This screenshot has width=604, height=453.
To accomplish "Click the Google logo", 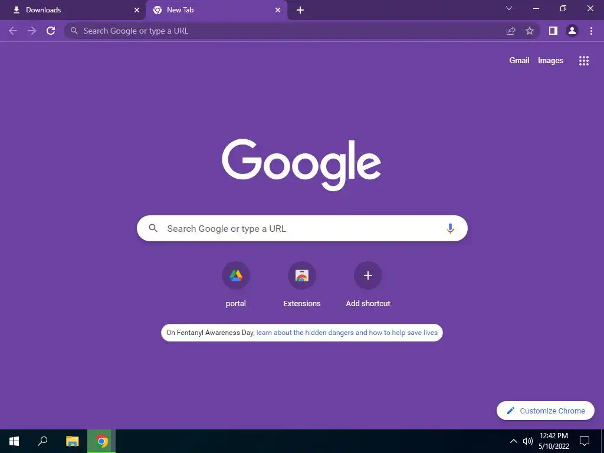I will pos(301,165).
